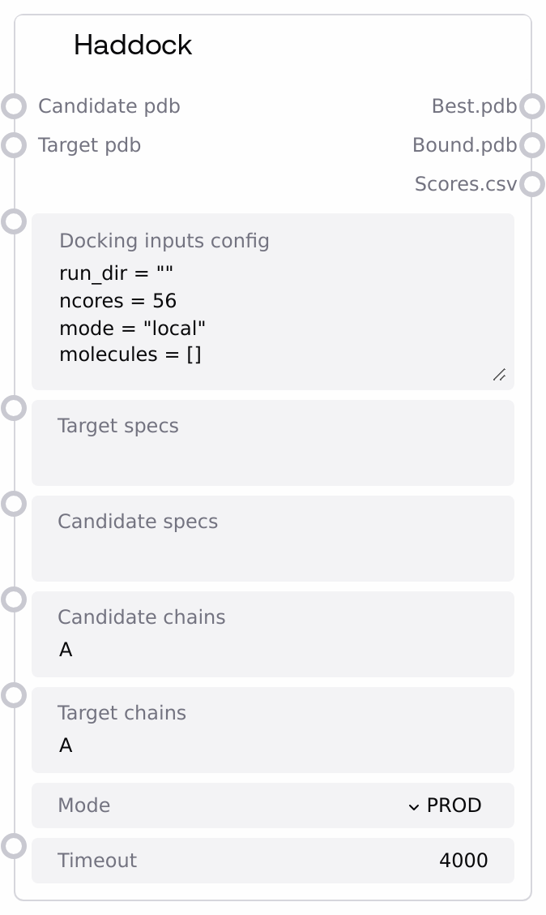The height and width of the screenshot is (915, 546).
Task: Click the Bound.pdb output port
Action: tap(531, 145)
